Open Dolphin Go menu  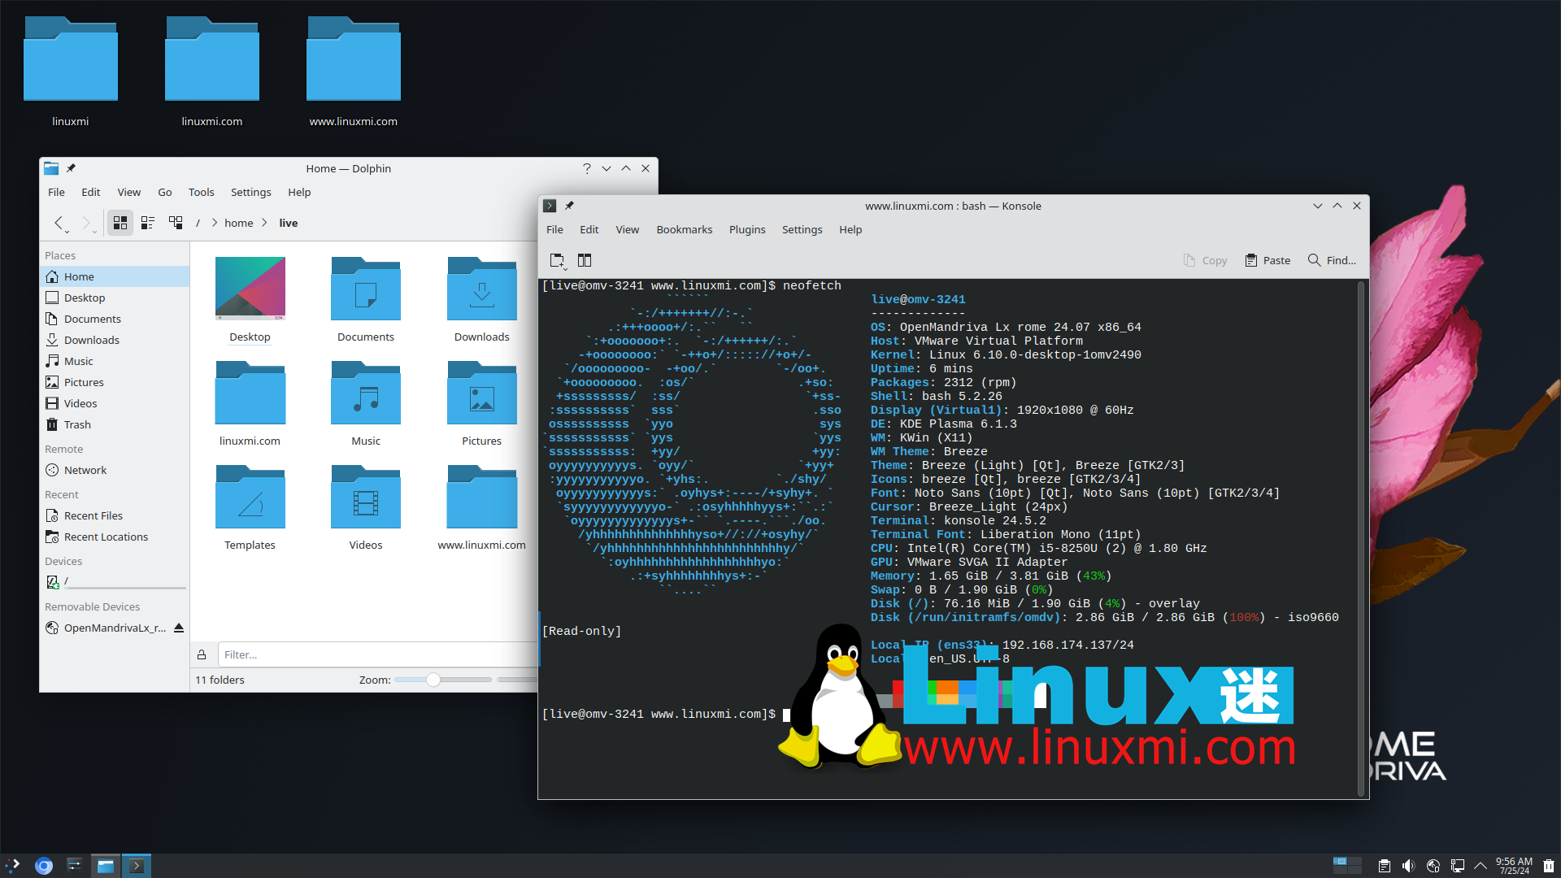[x=165, y=192]
